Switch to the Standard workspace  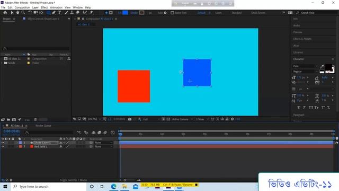pos(237,13)
